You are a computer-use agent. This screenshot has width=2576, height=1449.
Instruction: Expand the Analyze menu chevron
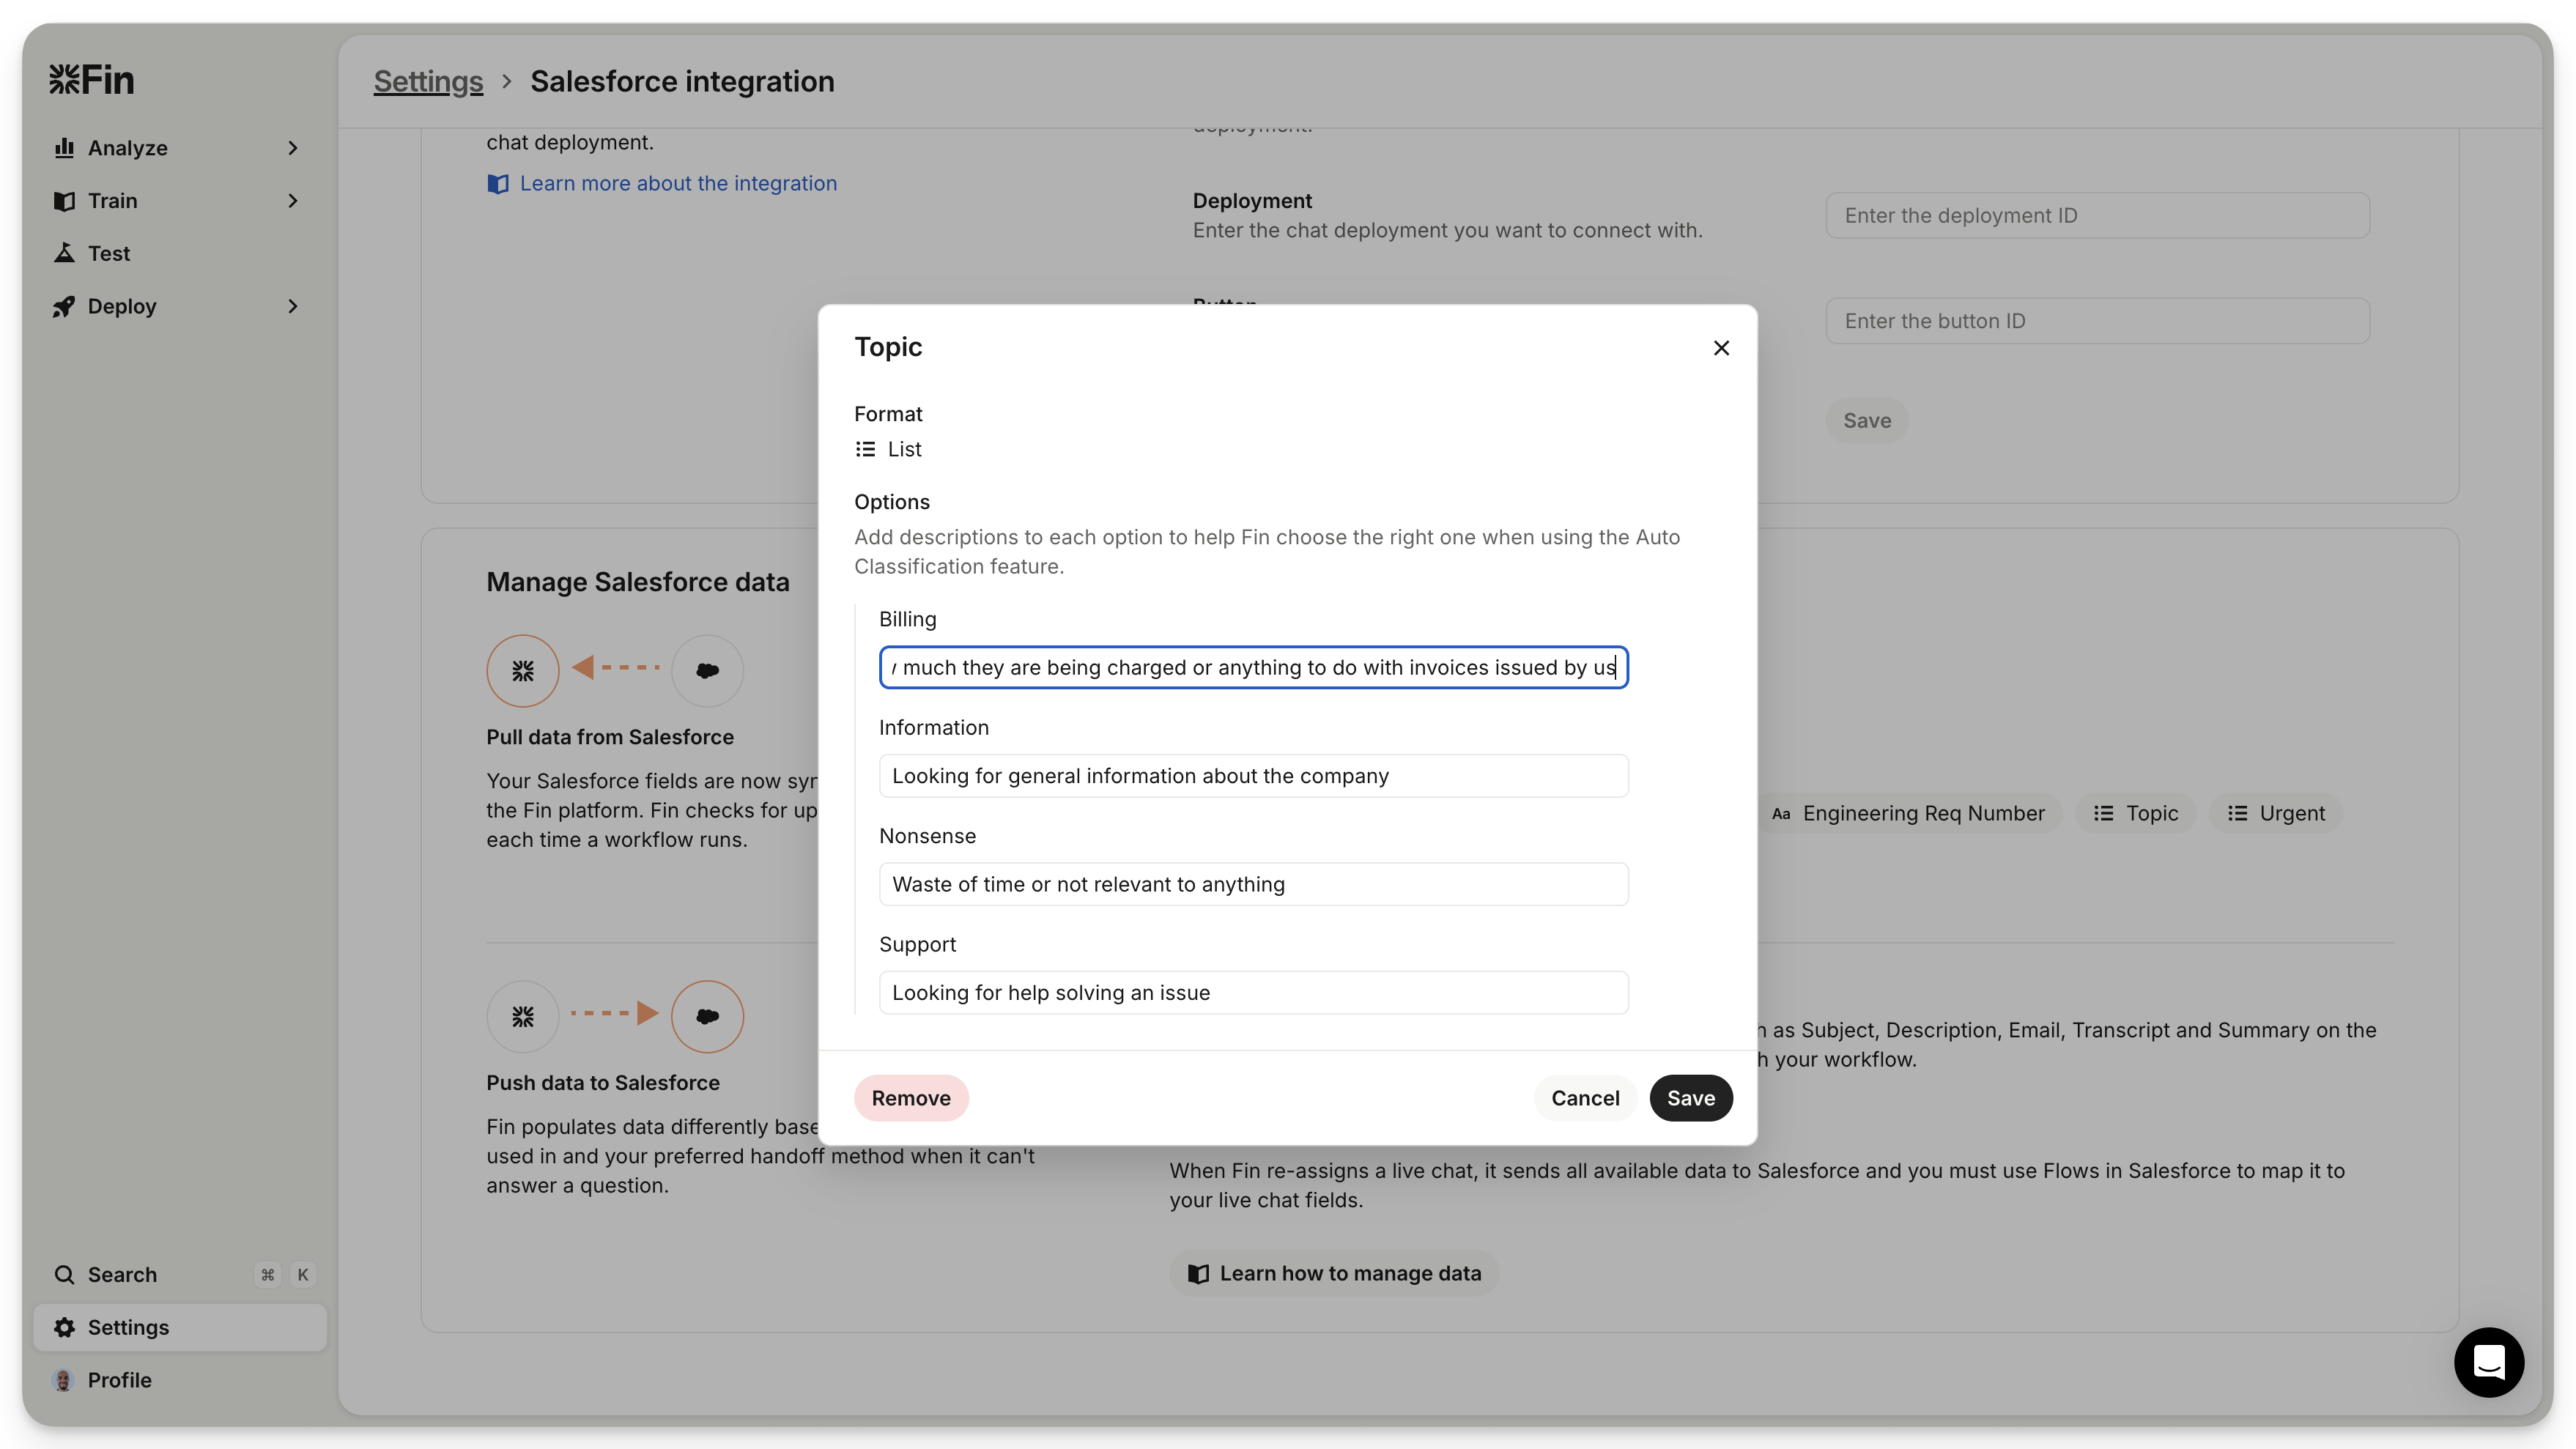pyautogui.click(x=293, y=148)
